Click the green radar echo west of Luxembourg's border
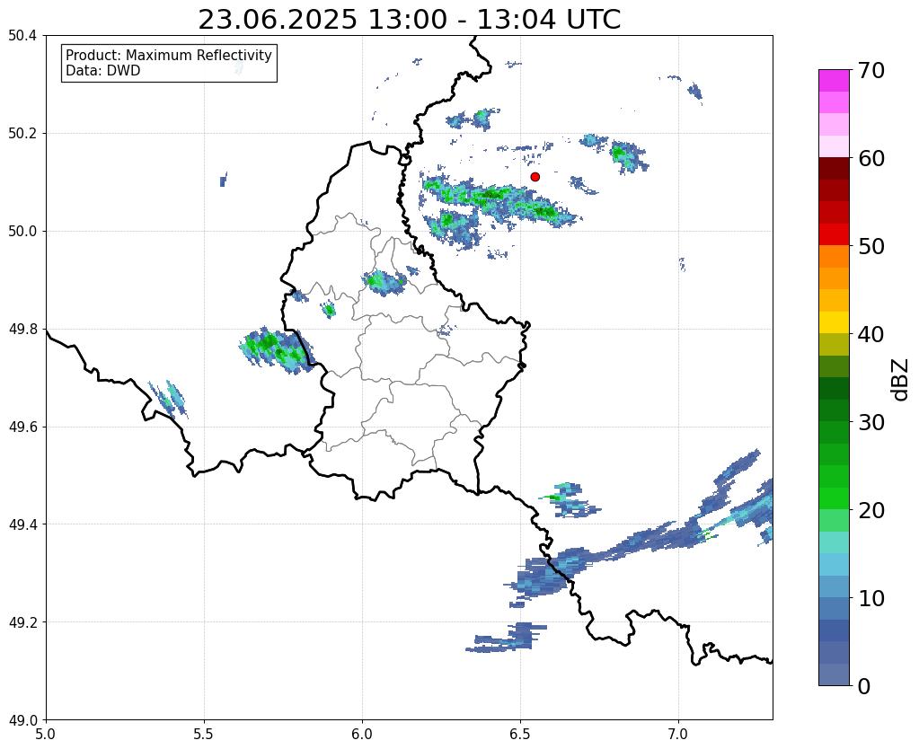The image size is (919, 749). coord(277,349)
